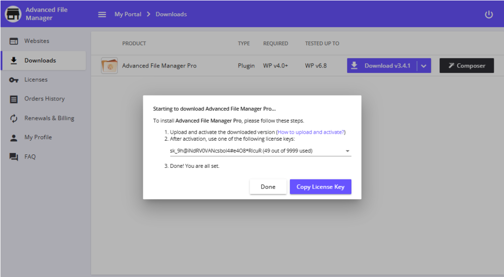The image size is (504, 277).
Task: Open My Profile page
Action: (43, 138)
